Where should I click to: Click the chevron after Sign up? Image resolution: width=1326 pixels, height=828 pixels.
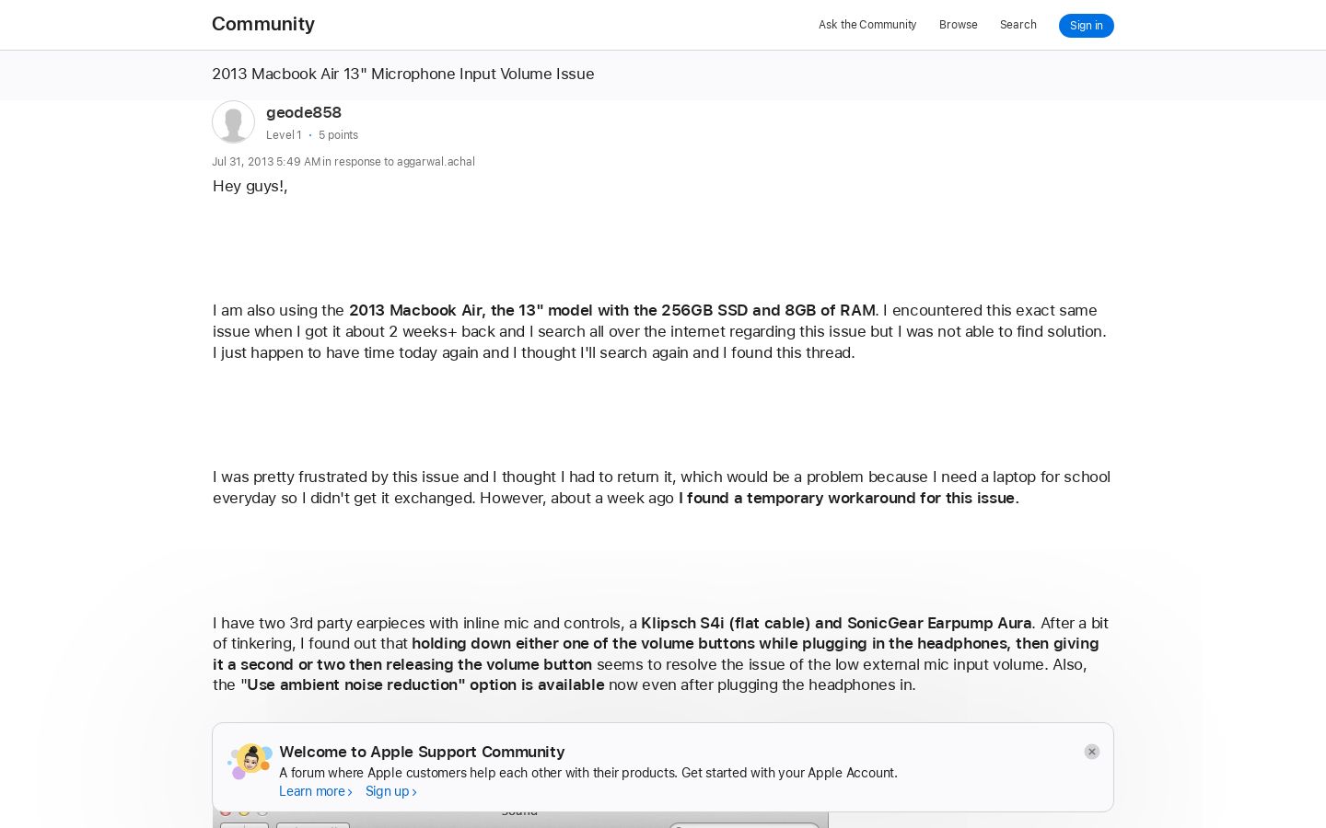click(x=414, y=792)
